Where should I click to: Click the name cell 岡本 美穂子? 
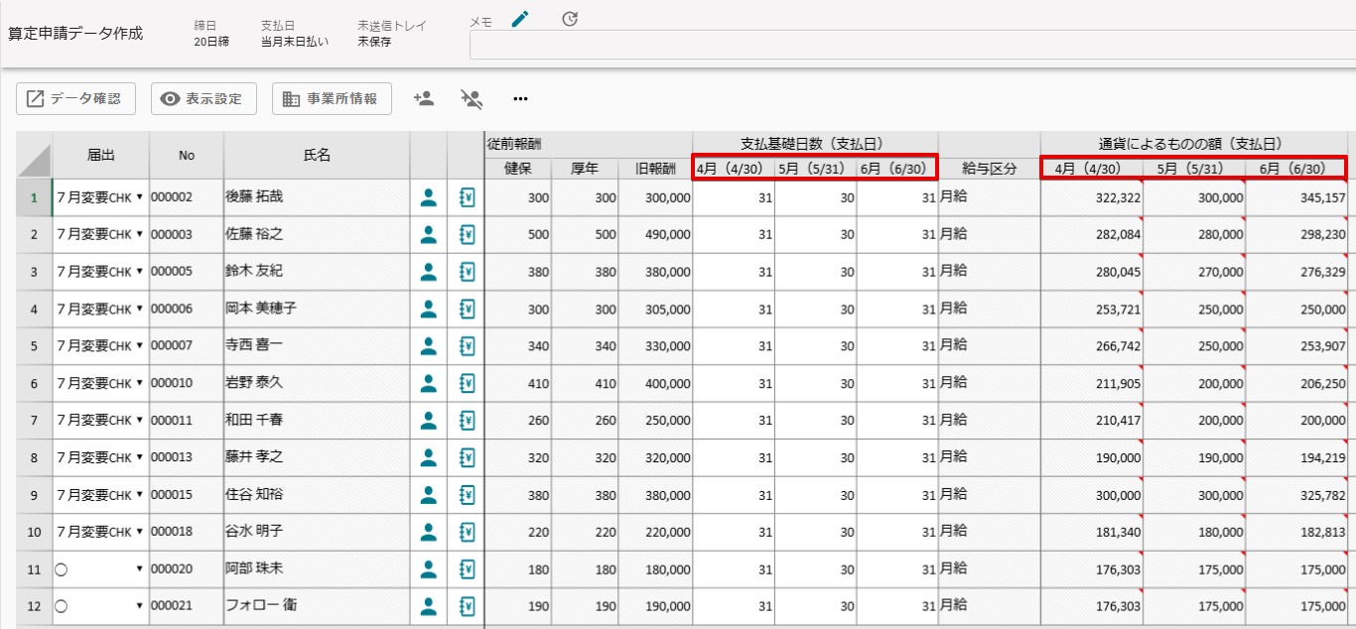point(317,310)
